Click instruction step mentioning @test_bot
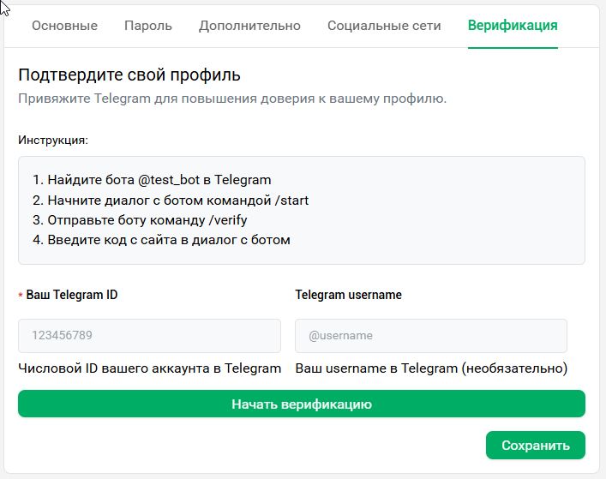This screenshot has height=479, width=606. click(x=152, y=180)
